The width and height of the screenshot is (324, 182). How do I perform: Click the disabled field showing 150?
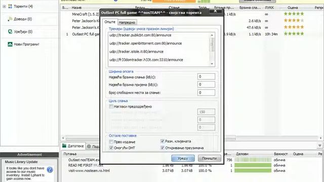[x=206, y=112]
